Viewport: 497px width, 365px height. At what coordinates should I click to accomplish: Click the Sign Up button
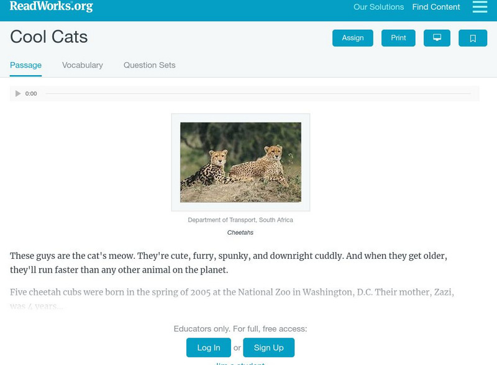268,348
